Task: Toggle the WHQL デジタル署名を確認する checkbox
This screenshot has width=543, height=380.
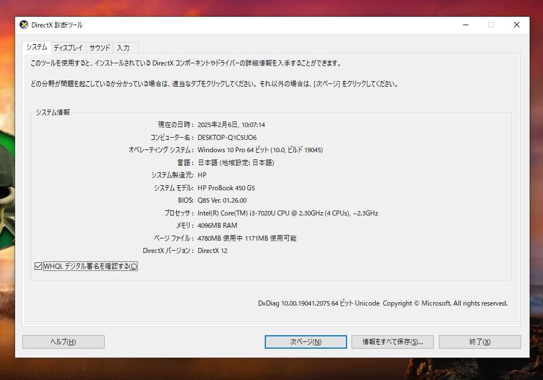Action: click(38, 266)
